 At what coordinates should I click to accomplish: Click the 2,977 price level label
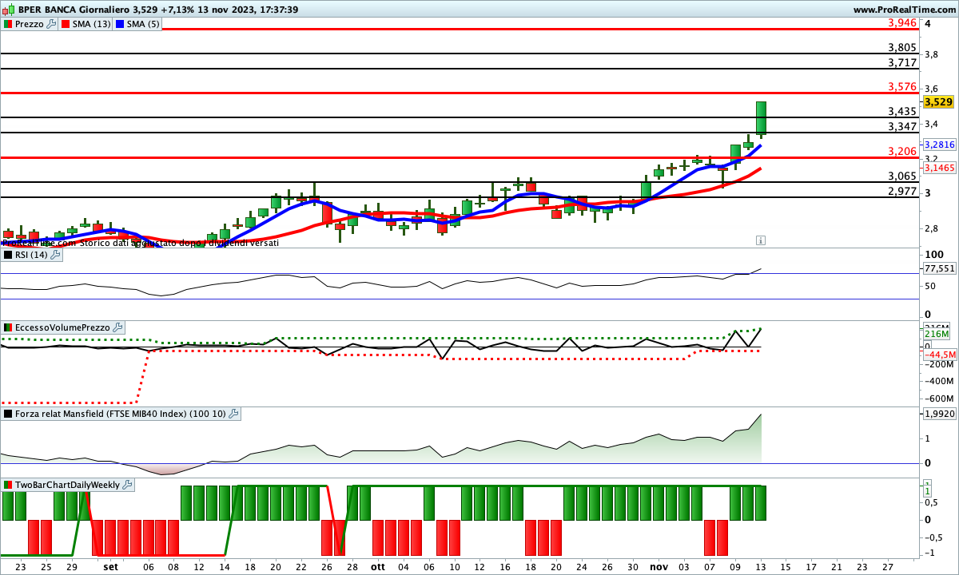point(902,192)
